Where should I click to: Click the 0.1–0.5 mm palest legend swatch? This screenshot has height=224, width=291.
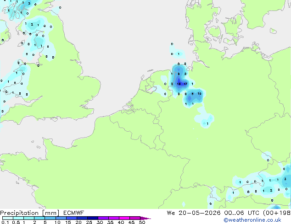[x=8, y=218]
